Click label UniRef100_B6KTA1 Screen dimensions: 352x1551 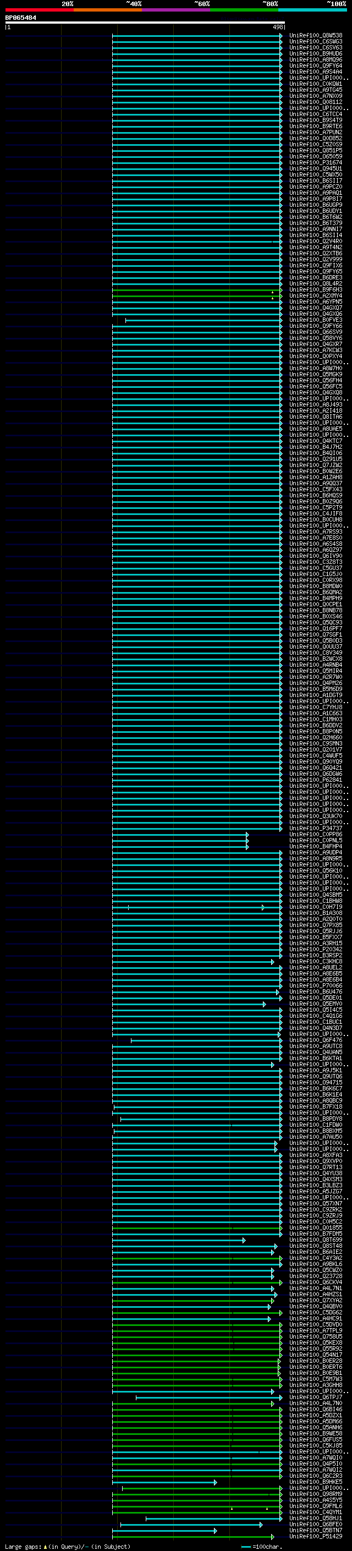coord(315,1059)
